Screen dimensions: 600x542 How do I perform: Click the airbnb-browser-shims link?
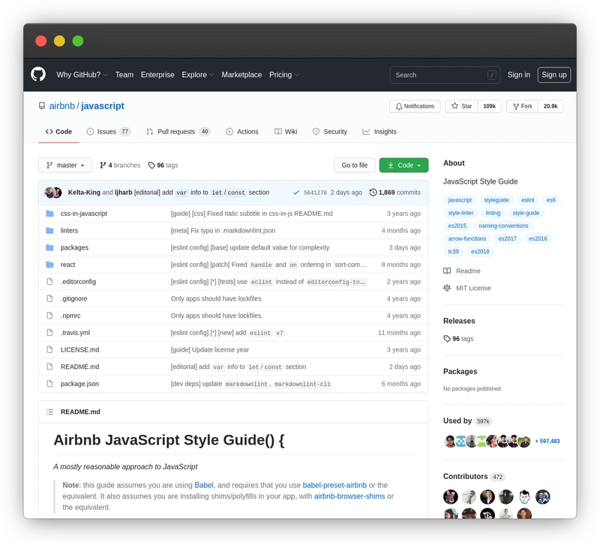coord(349,496)
